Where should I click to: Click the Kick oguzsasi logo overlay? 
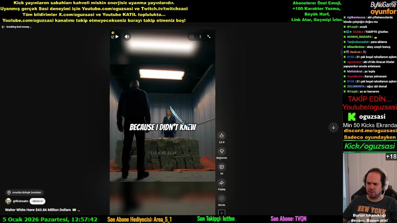tap(367, 117)
